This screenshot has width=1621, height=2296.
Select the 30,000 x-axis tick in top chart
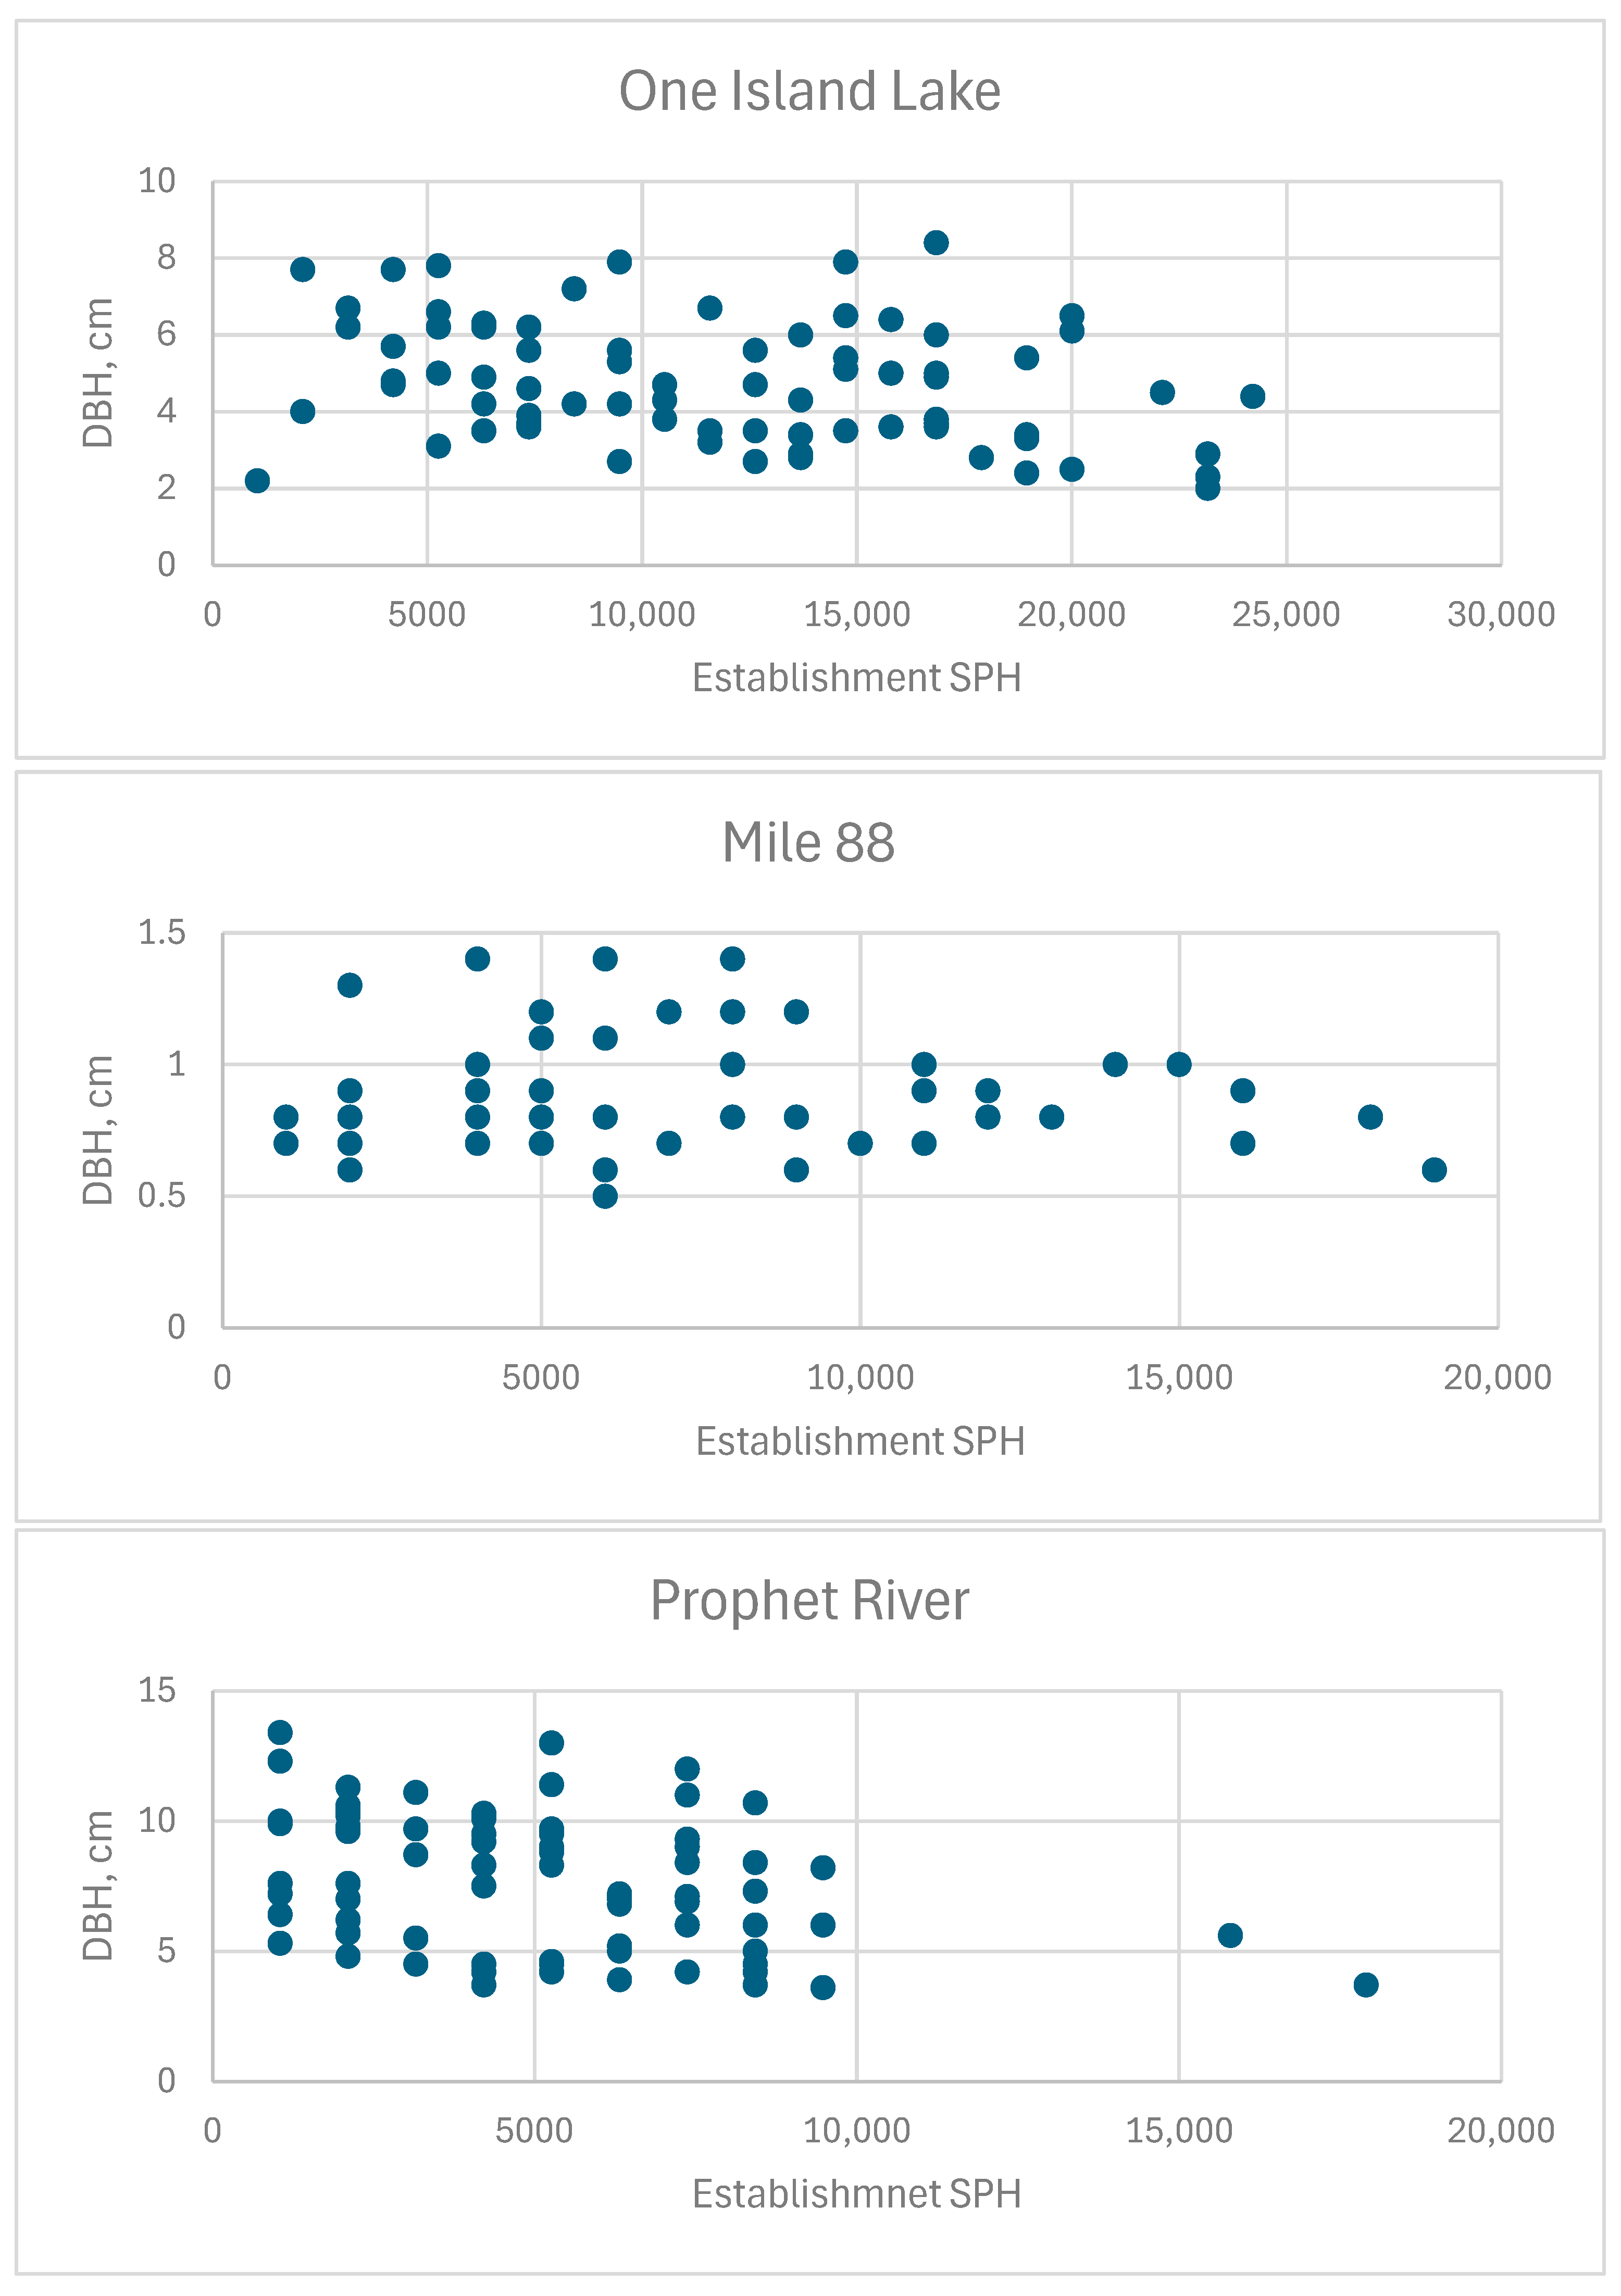tap(1501, 614)
